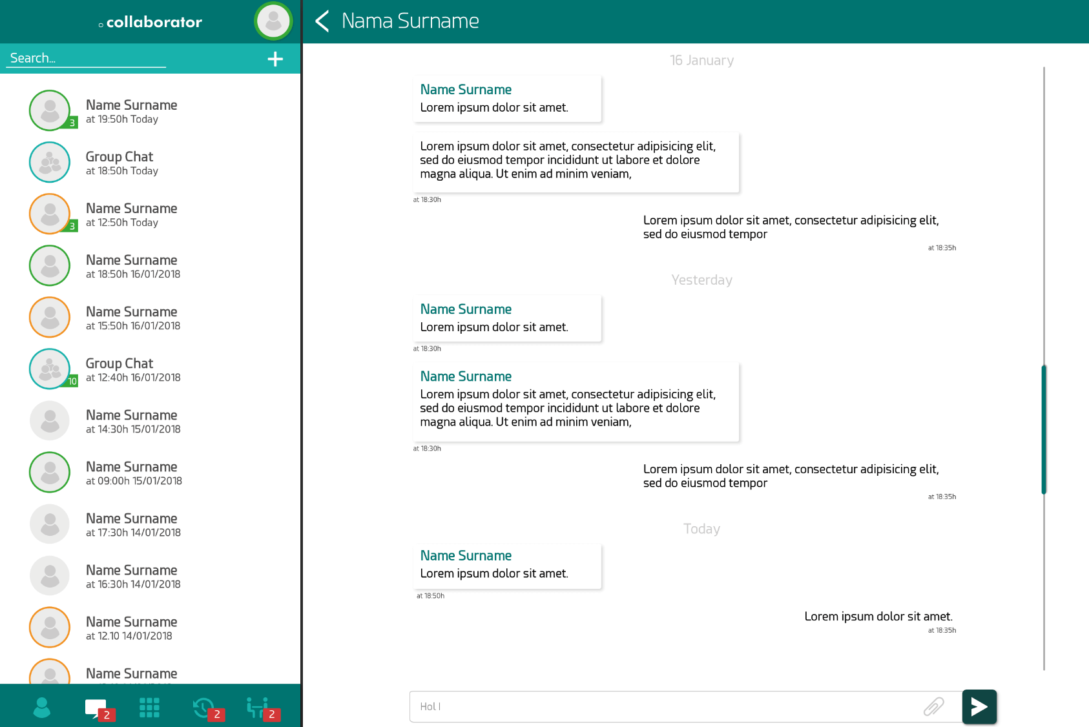Click avatar of contact at 12:50h Today
Viewport: 1089px width, 727px height.
point(50,214)
